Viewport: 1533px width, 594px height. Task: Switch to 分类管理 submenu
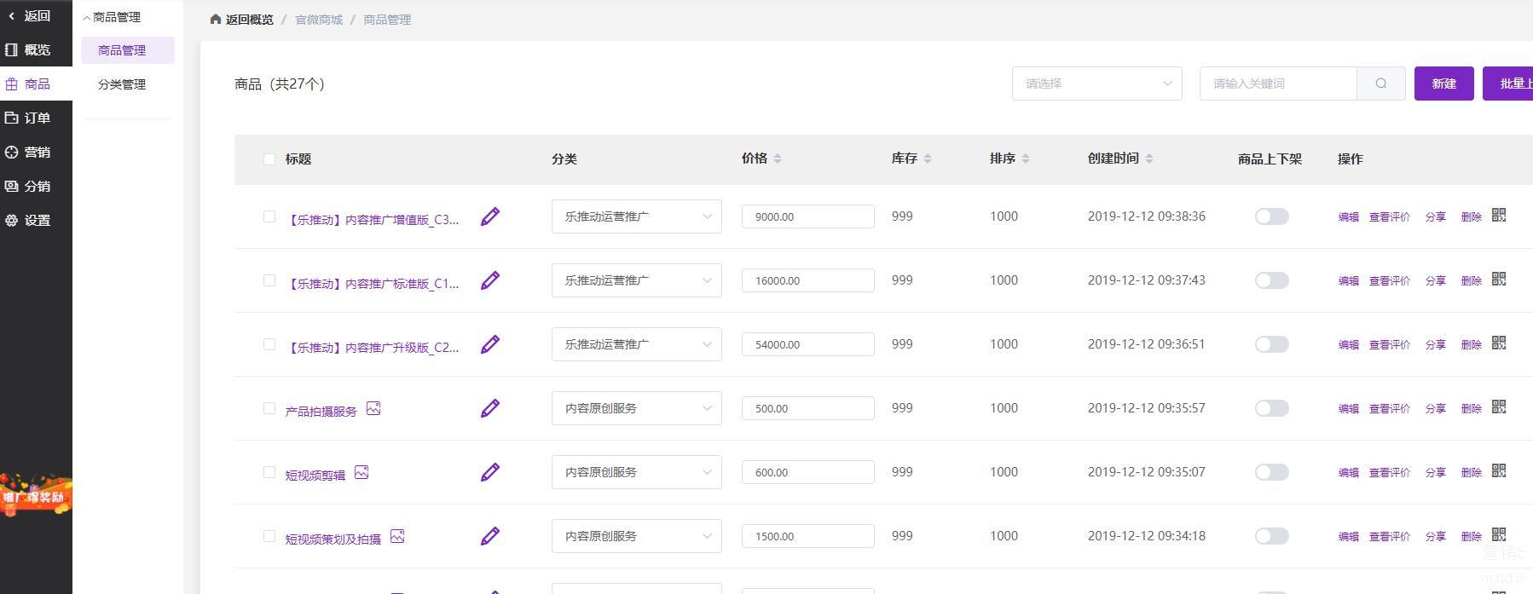(122, 84)
